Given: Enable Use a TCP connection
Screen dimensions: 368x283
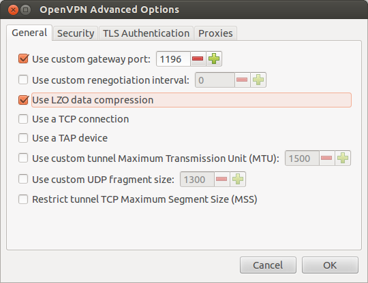Looking at the screenshot, I should [23, 119].
